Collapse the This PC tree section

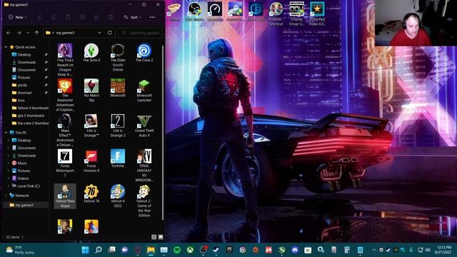(6, 133)
